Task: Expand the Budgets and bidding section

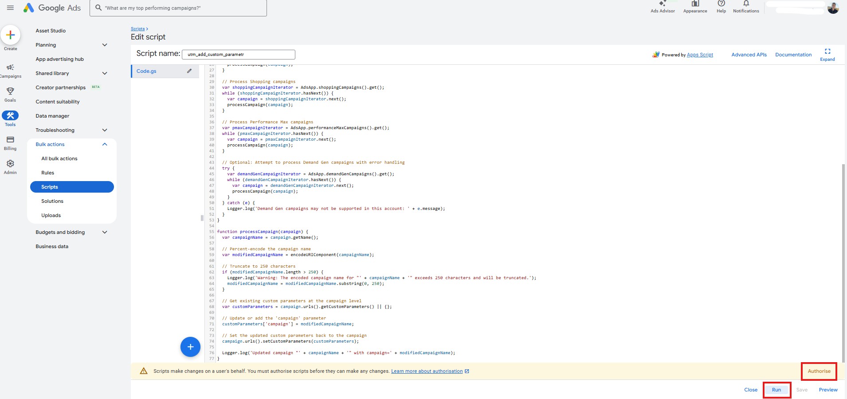Action: tap(105, 232)
